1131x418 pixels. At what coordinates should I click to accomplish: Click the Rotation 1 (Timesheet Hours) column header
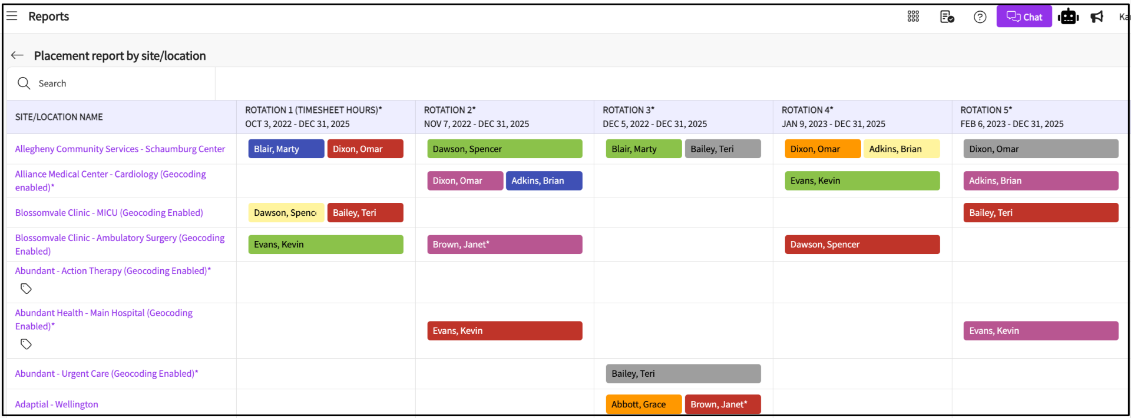(x=313, y=110)
